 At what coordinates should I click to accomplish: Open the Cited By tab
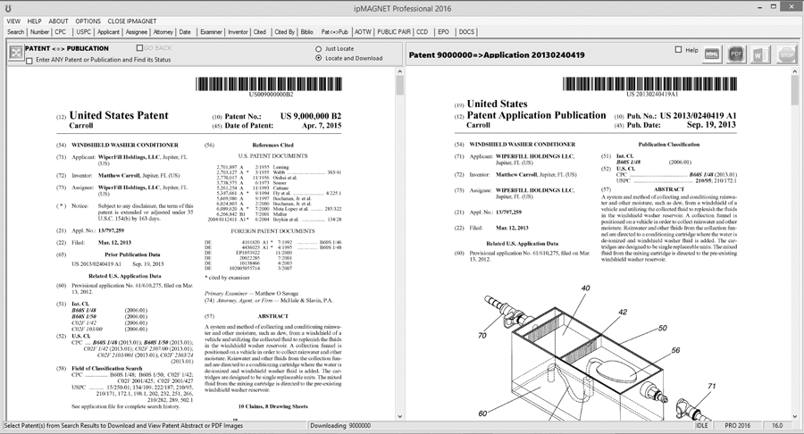pyautogui.click(x=285, y=32)
